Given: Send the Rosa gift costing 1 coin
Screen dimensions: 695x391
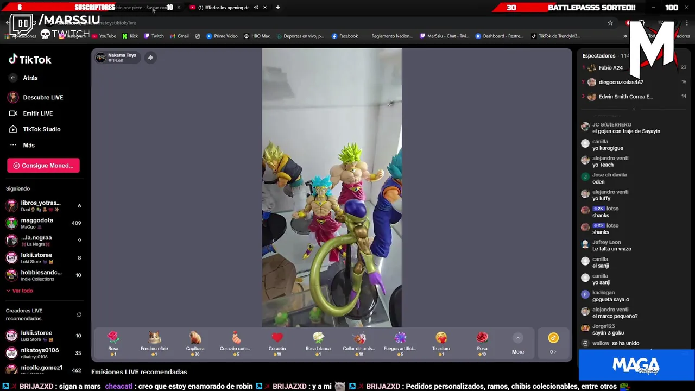Looking at the screenshot, I should 113,343.
